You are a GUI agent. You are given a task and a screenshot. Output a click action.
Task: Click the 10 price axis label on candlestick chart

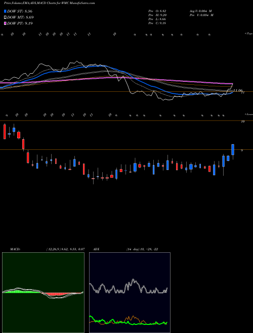coord(242,122)
